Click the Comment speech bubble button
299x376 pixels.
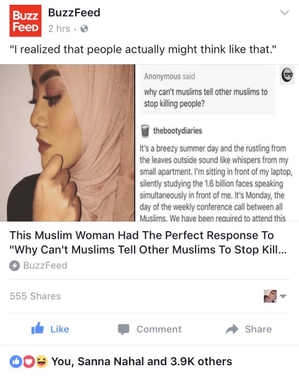tap(149, 329)
